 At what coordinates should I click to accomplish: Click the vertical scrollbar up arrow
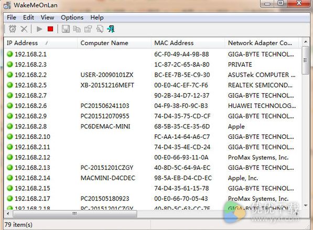coord(306,42)
